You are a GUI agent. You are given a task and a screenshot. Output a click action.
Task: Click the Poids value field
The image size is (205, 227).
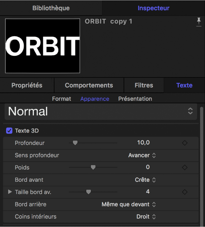(148, 167)
